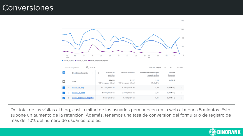Uncheck the visitas__5_mins row checkbox
Viewport: 243px width, 136px height.
coord(64,93)
